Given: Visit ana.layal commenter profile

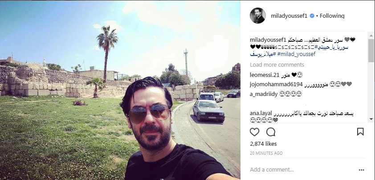Looking at the screenshot, I should point(261,113).
